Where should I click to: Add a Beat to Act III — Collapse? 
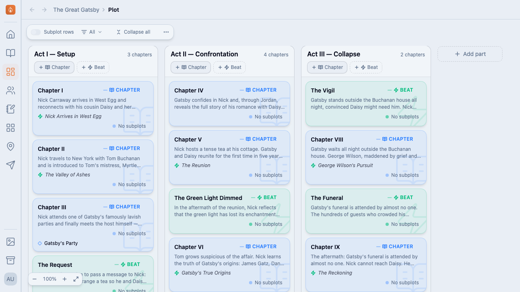[366, 67]
